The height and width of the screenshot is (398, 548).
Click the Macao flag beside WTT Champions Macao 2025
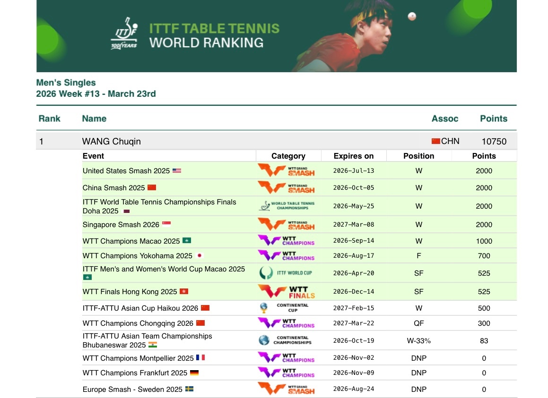point(187,240)
